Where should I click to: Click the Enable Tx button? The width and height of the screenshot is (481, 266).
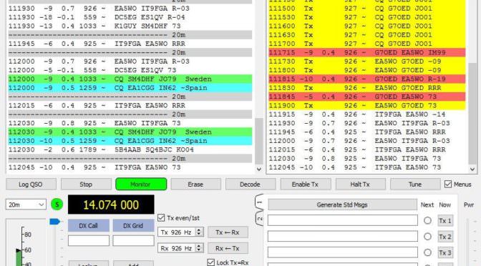[305, 184]
